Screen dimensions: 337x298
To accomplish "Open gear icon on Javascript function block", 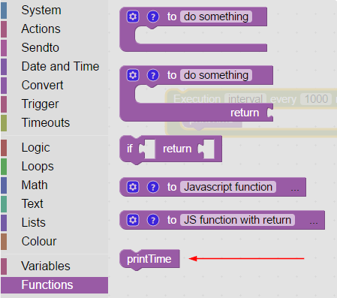I will point(133,187).
